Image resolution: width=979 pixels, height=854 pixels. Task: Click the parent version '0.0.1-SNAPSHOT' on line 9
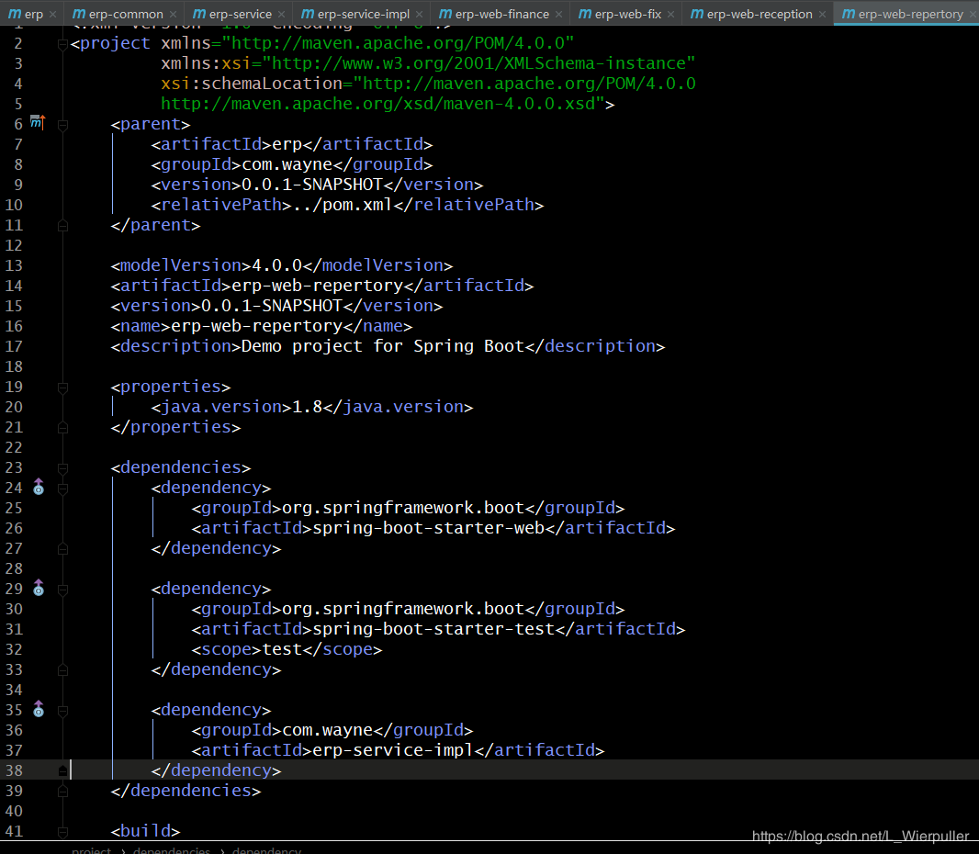pyautogui.click(x=312, y=185)
